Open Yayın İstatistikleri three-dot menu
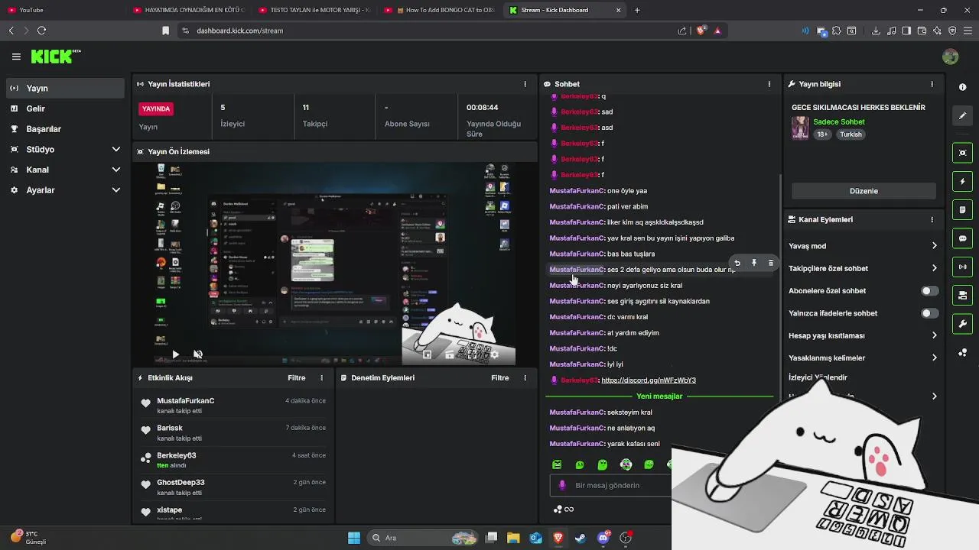 coord(525,84)
